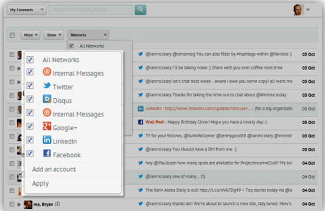Click Facebook icon on Wall Post row

pyautogui.click(x=141, y=122)
